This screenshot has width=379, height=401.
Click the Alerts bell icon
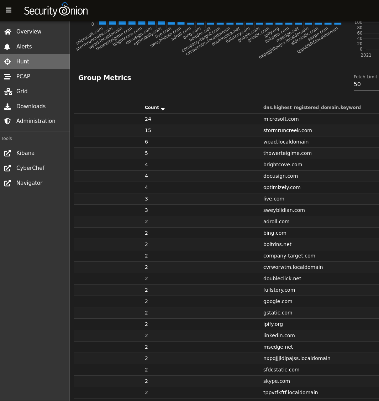(7, 47)
